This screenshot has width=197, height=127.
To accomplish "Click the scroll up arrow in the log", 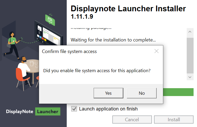I will [190, 32].
